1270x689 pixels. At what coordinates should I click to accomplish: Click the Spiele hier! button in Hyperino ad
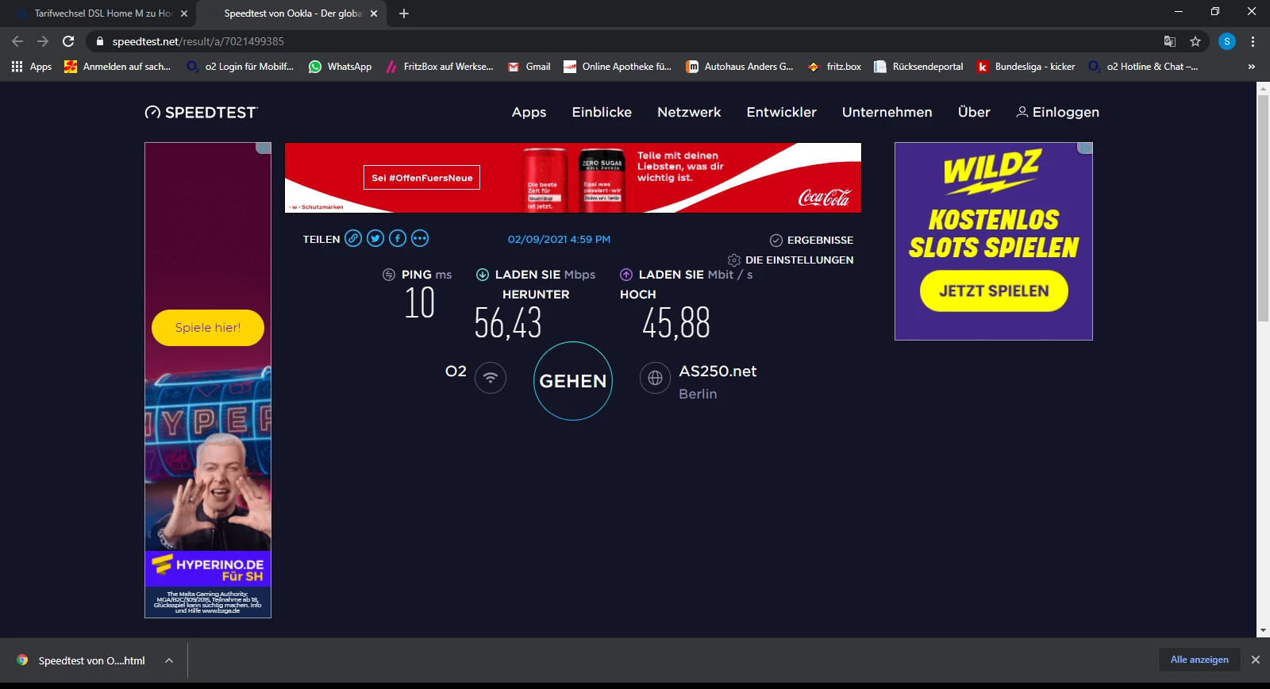pos(208,328)
